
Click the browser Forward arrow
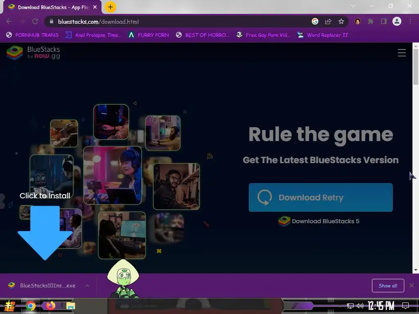point(22,22)
